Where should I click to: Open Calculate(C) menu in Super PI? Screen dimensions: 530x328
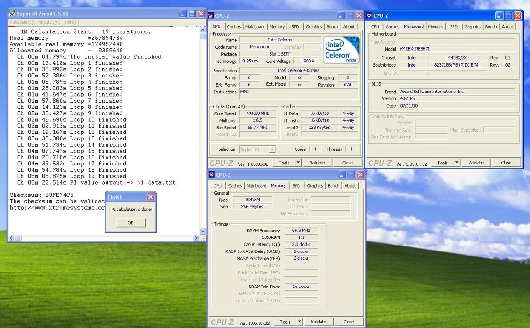pyautogui.click(x=22, y=22)
